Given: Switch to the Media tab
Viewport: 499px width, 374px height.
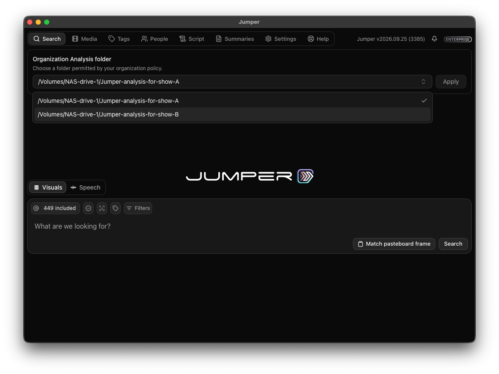Looking at the screenshot, I should coord(85,39).
